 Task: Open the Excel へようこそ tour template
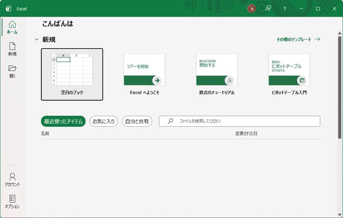pyautogui.click(x=144, y=75)
